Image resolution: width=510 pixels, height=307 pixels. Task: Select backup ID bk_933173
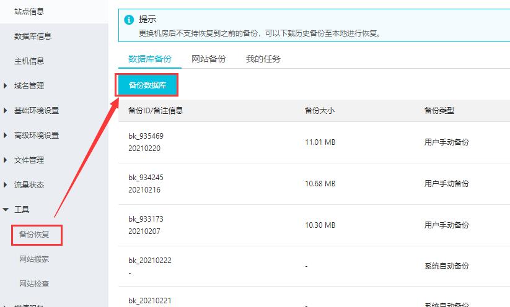[x=146, y=219]
